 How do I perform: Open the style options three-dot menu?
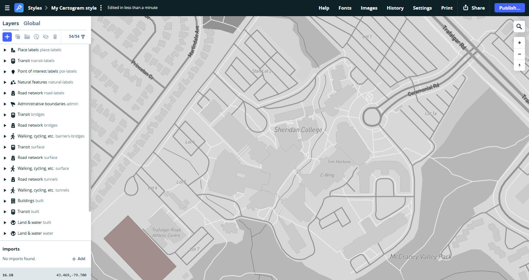(101, 8)
